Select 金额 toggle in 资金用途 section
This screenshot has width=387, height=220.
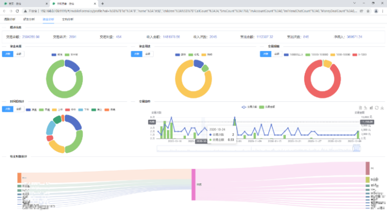pos(147,54)
